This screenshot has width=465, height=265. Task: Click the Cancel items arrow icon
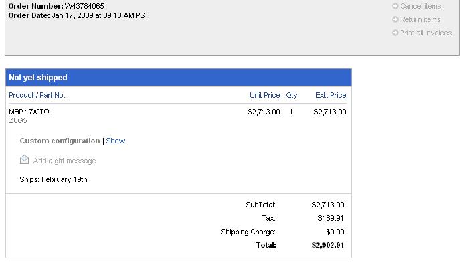395,6
